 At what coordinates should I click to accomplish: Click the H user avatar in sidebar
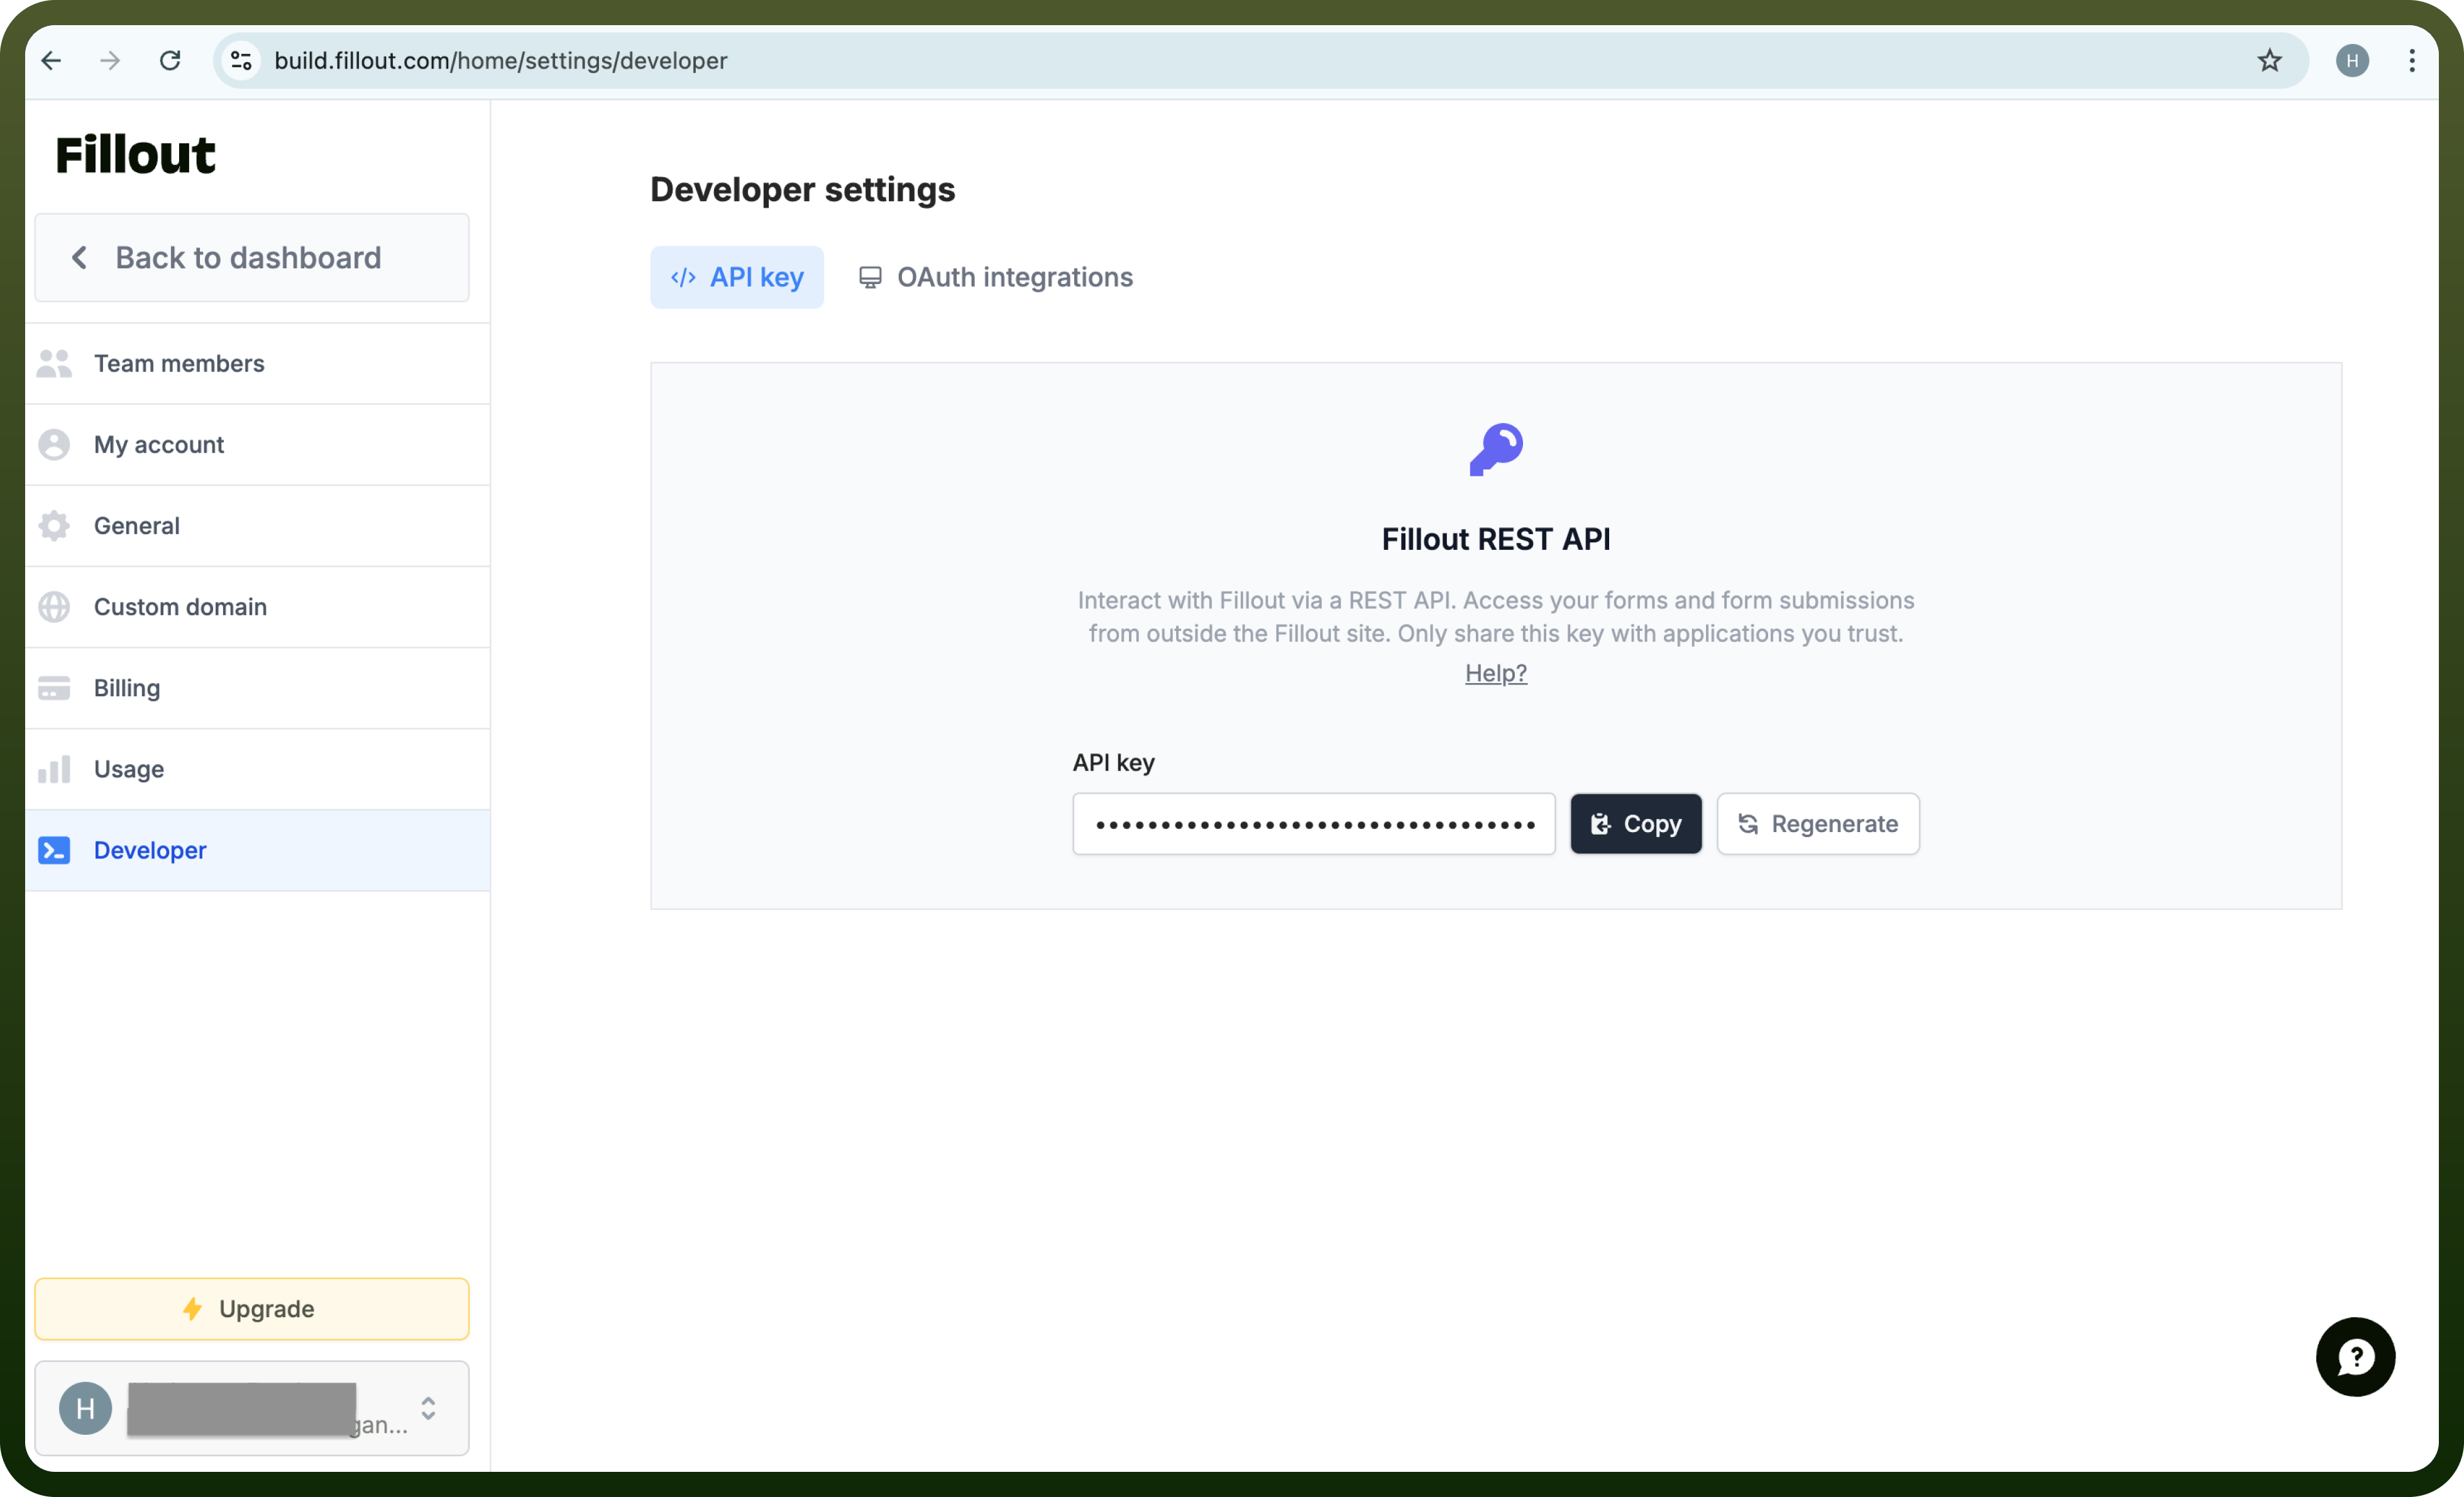(86, 1408)
